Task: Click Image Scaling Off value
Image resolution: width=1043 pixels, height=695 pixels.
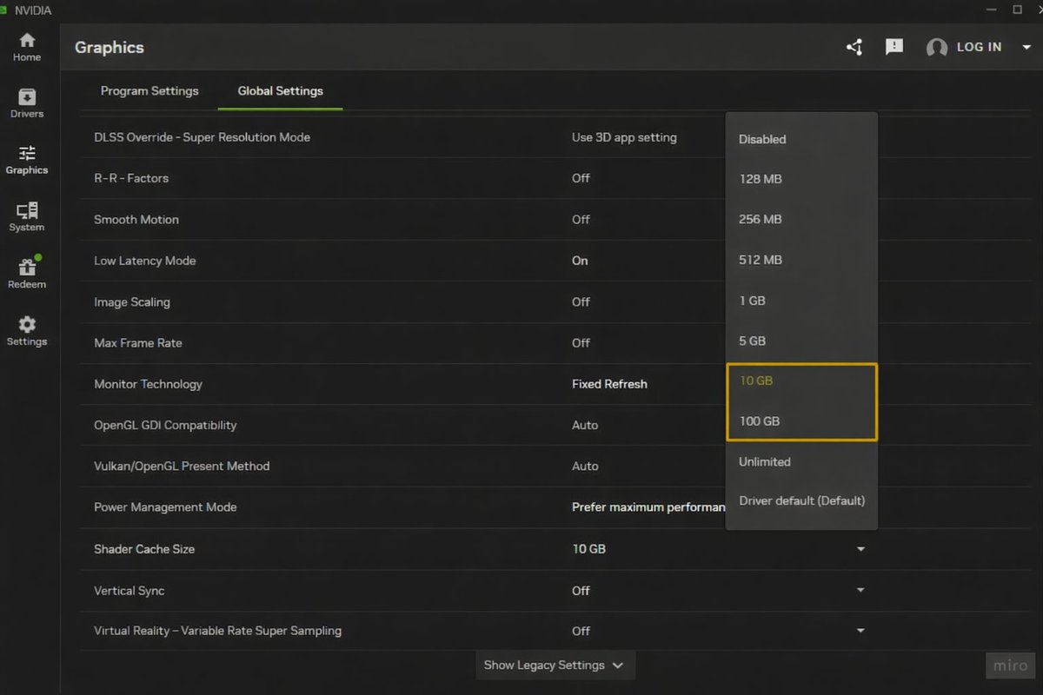Action: tap(581, 301)
